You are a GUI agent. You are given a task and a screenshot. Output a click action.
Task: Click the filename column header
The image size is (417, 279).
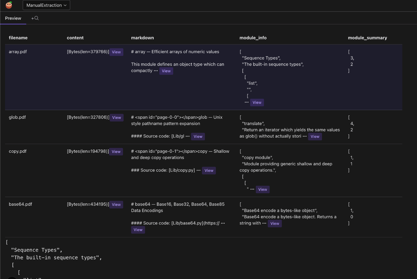[18, 38]
